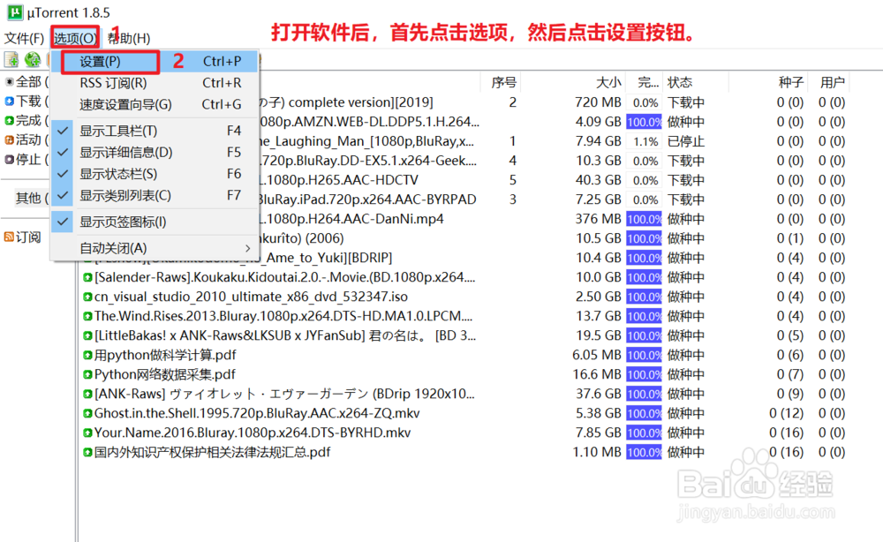883x542 pixels.
Task: Select Ghost.in.the.Shell.1995.720p.BluRay torrent name
Action: point(257,414)
